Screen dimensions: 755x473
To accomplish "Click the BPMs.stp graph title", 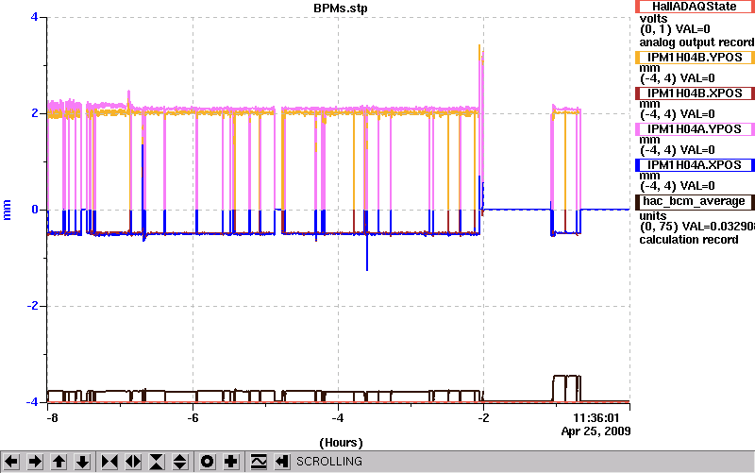I will click(341, 8).
